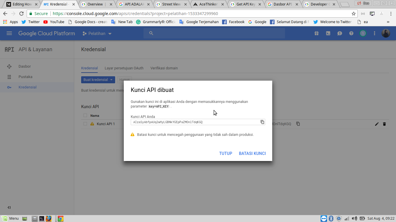Viewport: 396px width, 222px height.
Task: Open the Google Cloud Shell icon
Action: pyautogui.click(x=328, y=33)
